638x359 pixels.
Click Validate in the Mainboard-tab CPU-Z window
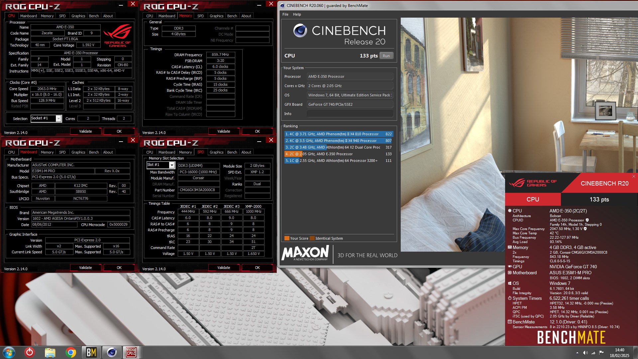coord(85,268)
